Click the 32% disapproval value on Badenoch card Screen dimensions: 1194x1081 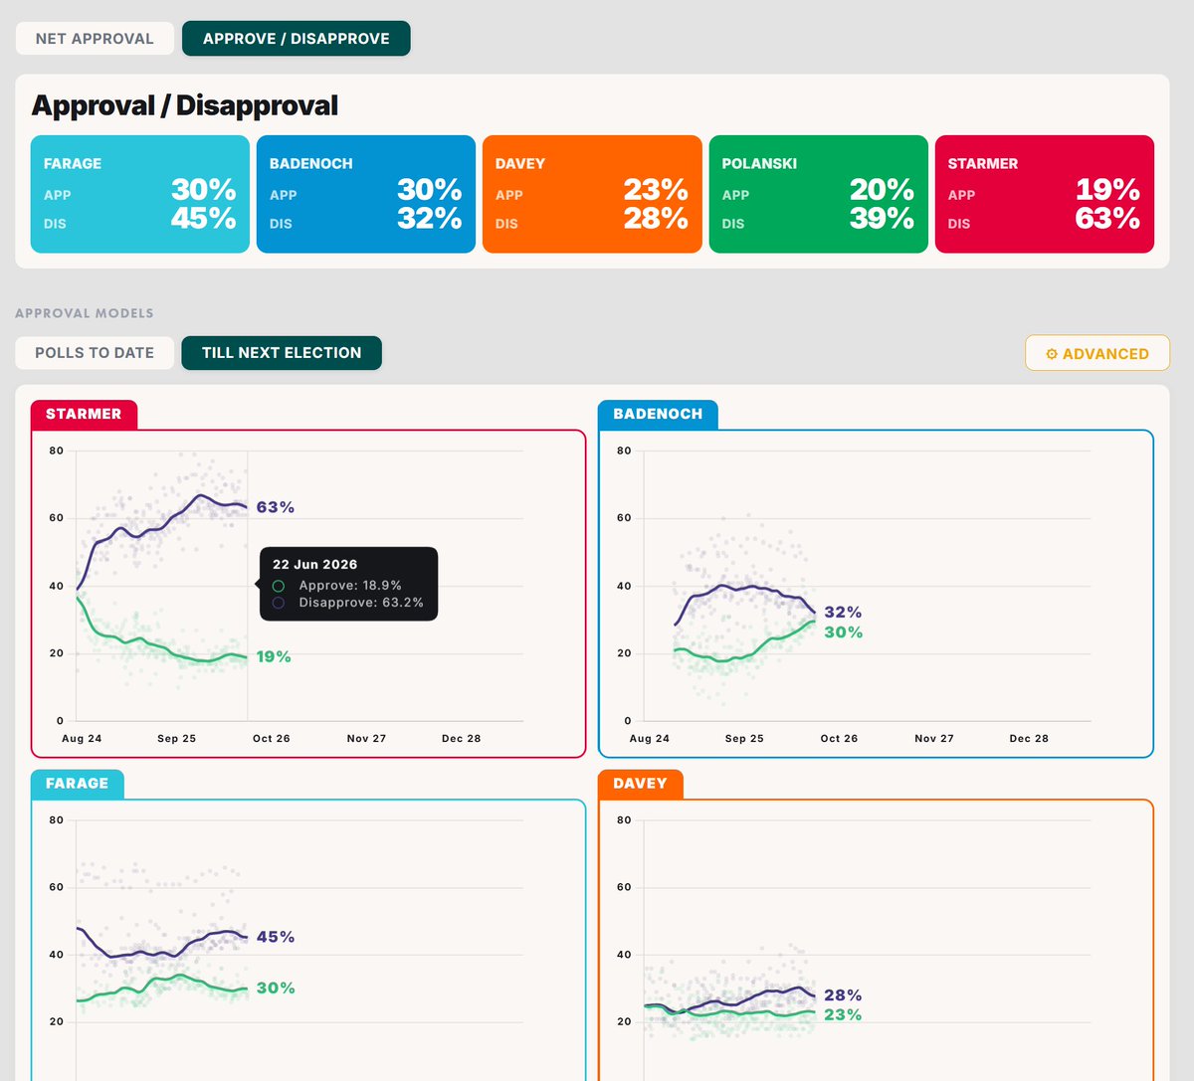430,219
